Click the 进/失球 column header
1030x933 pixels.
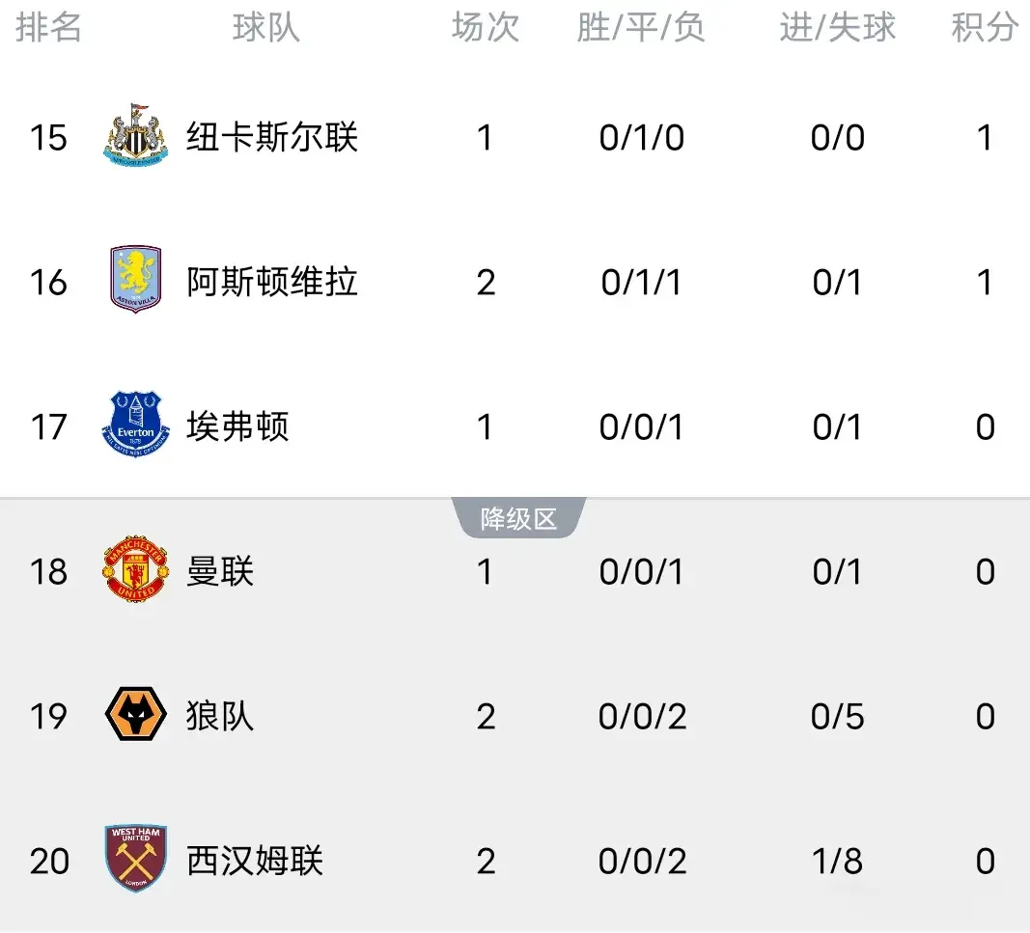tap(838, 28)
